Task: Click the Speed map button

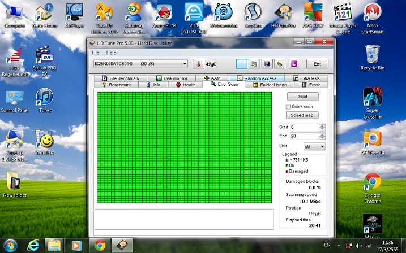Action: 302,115
